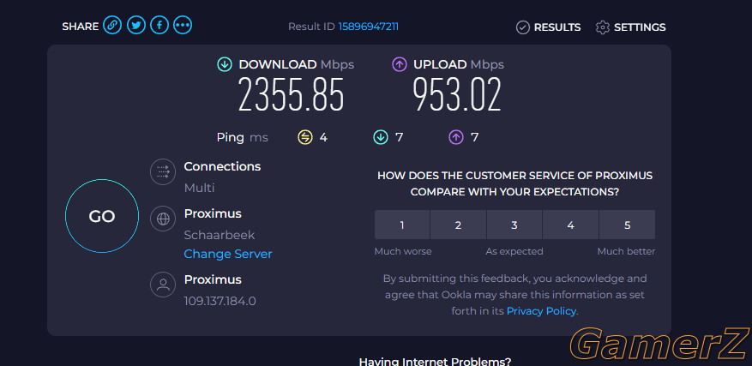This screenshot has width=752, height=366.
Task: Click the upload arrow icon beside UPLOAD
Action: 399,65
